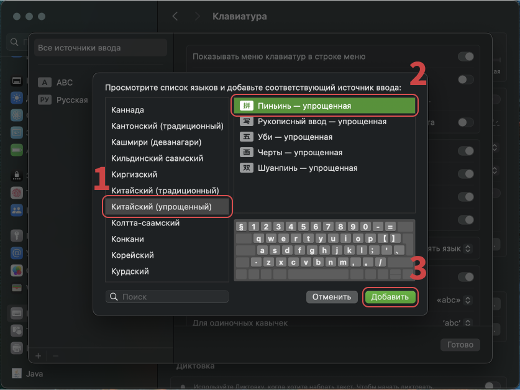The image size is (520, 390).
Task: Open Screen Saver icon in sidebar
Action: point(17,133)
